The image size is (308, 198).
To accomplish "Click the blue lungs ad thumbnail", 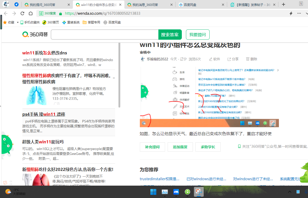I will click(37, 96).
